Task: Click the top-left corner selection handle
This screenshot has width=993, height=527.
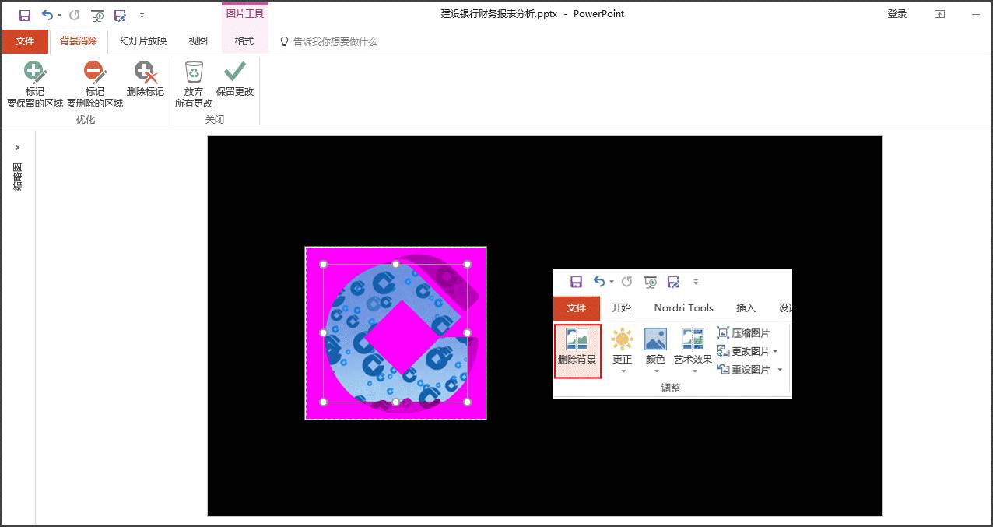Action: coord(324,264)
